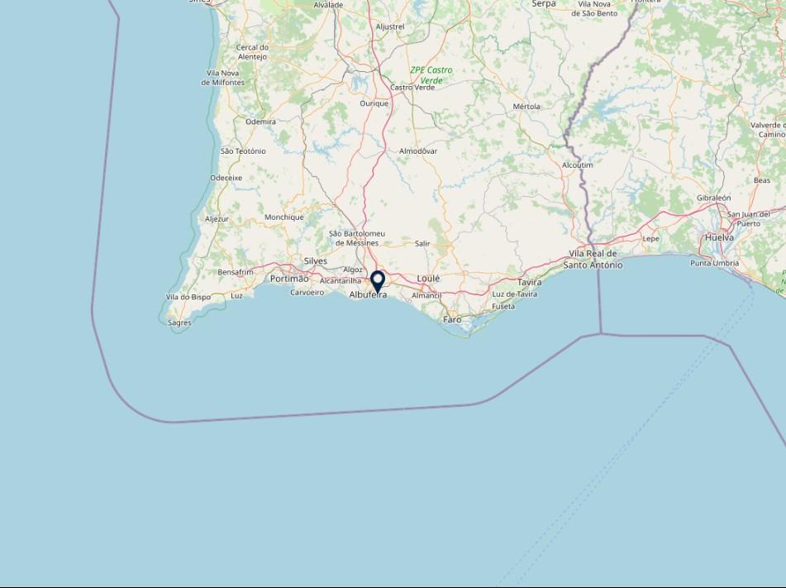Click the Silves town label
The image size is (786, 588).
pyautogui.click(x=315, y=261)
